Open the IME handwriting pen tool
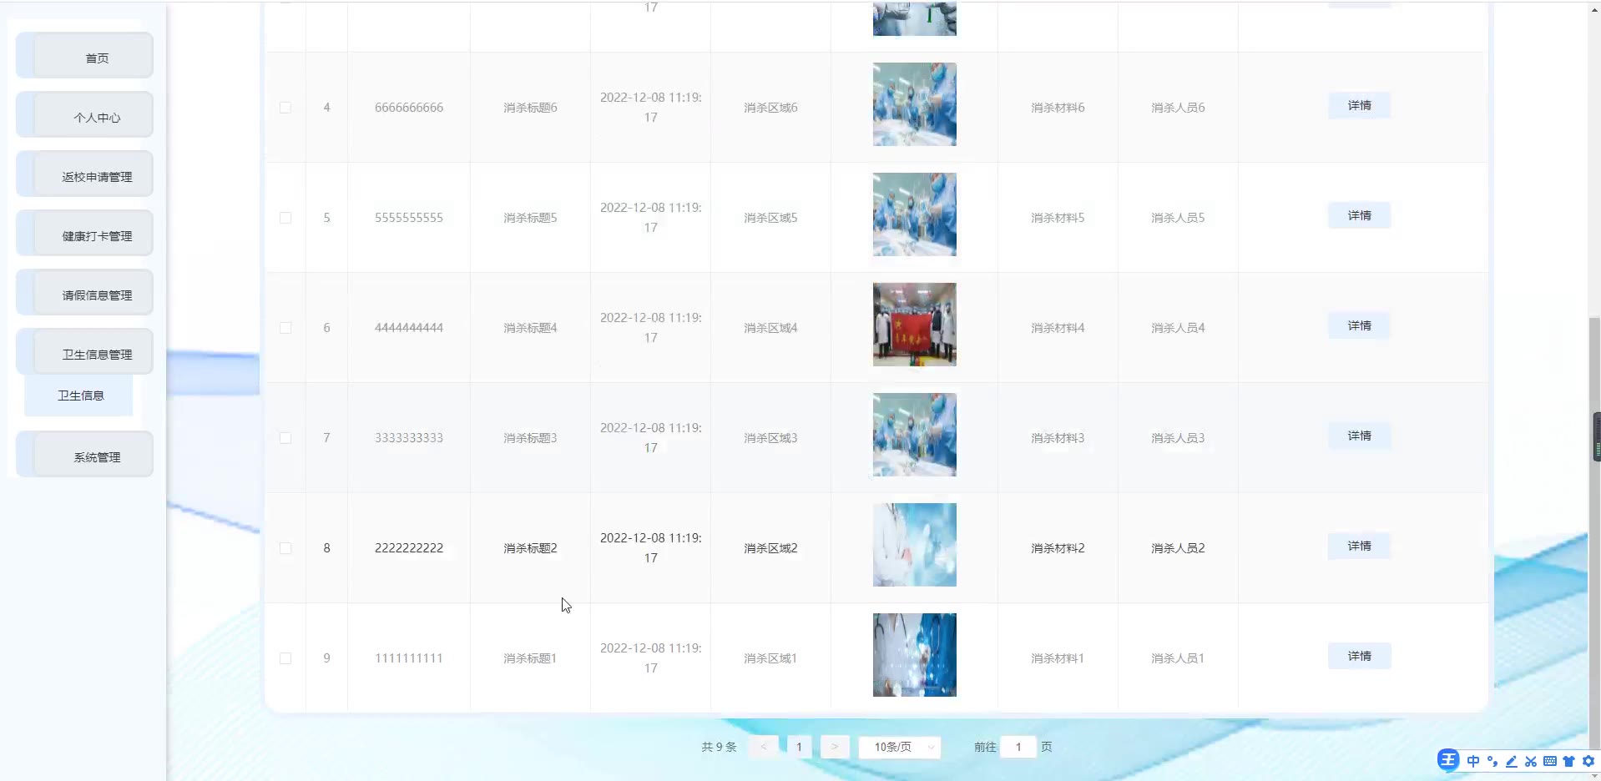Screen dimensions: 1601x781 pyautogui.click(x=1512, y=761)
